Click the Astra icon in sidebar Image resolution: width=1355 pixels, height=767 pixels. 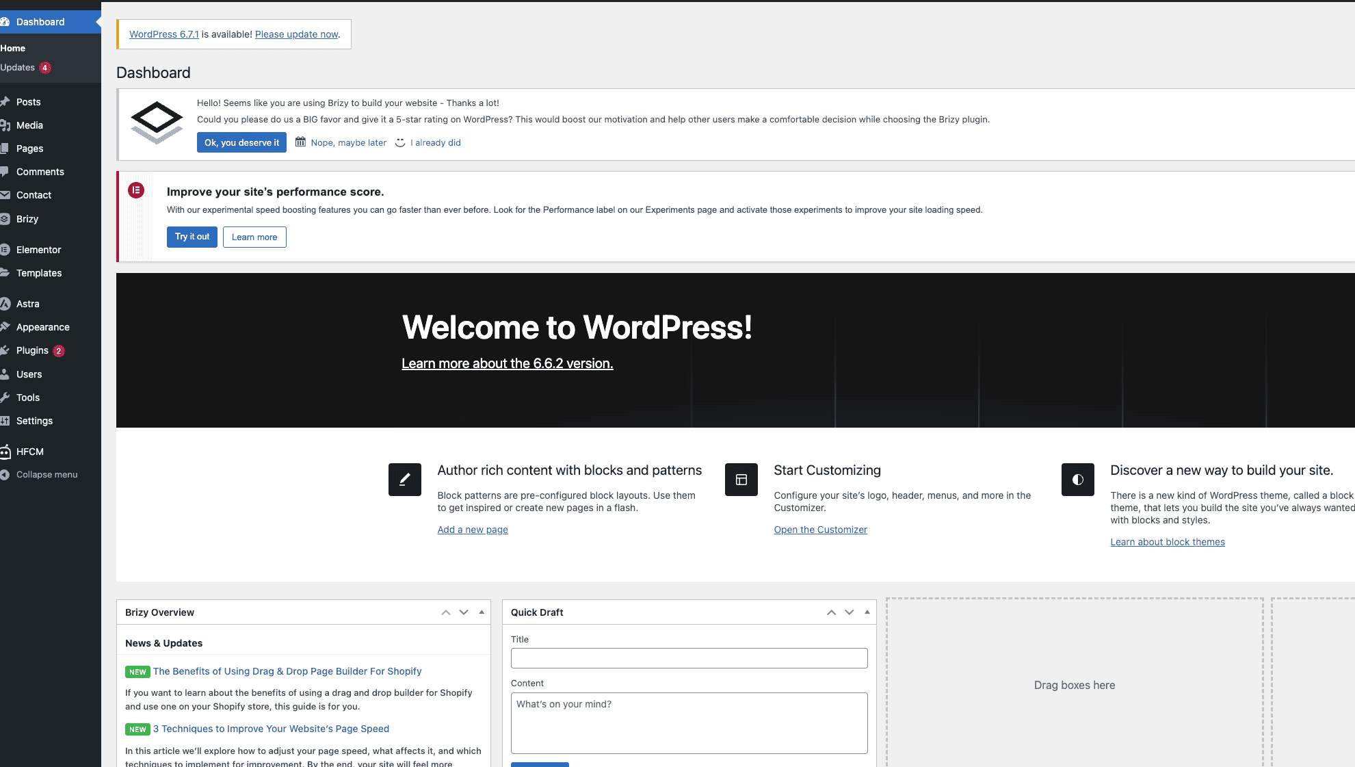click(7, 304)
